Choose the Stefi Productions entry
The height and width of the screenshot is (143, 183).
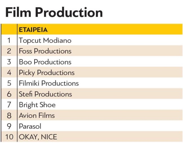(x=45, y=94)
